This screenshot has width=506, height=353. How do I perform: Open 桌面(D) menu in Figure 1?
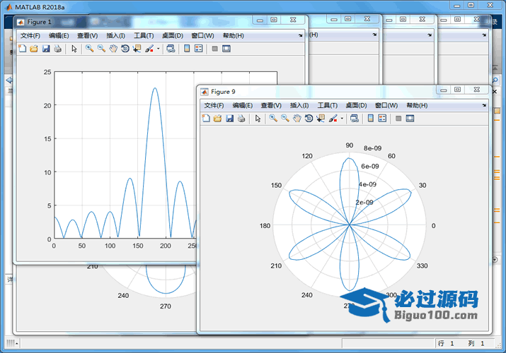click(x=173, y=36)
